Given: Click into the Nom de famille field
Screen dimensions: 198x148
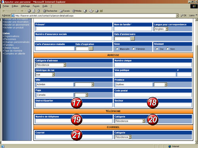Looking at the screenshot, I should 133,29.
